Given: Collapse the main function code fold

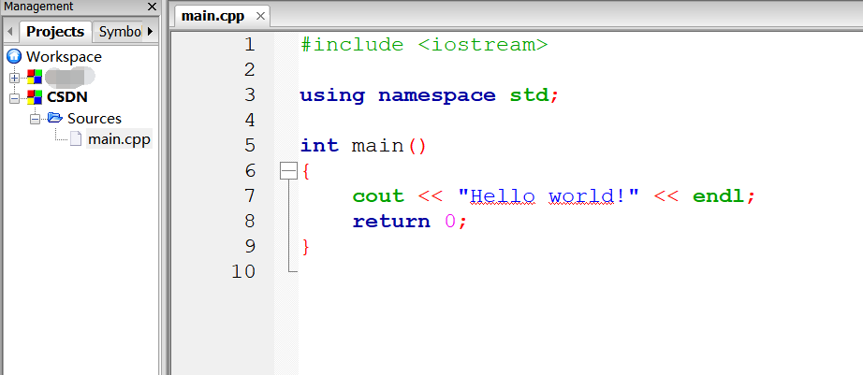Looking at the screenshot, I should pyautogui.click(x=288, y=171).
